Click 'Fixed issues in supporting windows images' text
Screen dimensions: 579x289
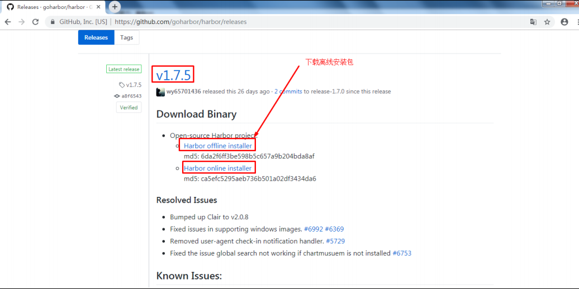[236, 229]
